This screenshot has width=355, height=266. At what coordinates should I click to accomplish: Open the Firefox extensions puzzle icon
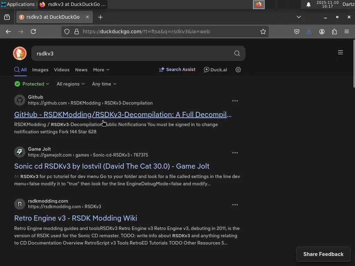pyautogui.click(x=334, y=32)
